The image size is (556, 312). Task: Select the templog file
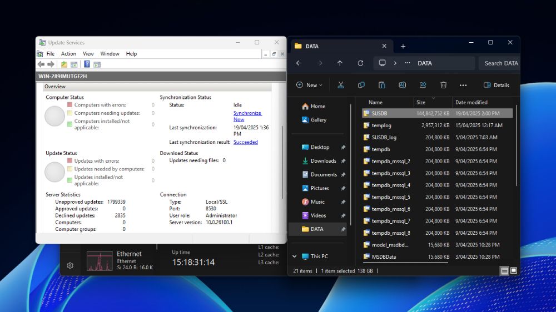click(x=437, y=125)
